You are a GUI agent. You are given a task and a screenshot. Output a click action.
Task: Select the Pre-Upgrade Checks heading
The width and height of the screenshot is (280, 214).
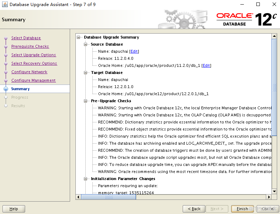click(x=111, y=101)
